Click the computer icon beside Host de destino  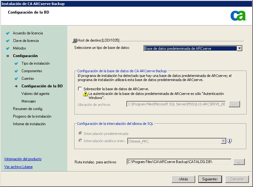click(x=75, y=40)
